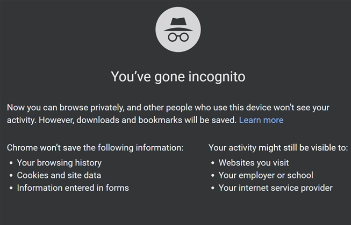Select the "Your browsing history" list item
The image size is (351, 225).
click(x=59, y=162)
